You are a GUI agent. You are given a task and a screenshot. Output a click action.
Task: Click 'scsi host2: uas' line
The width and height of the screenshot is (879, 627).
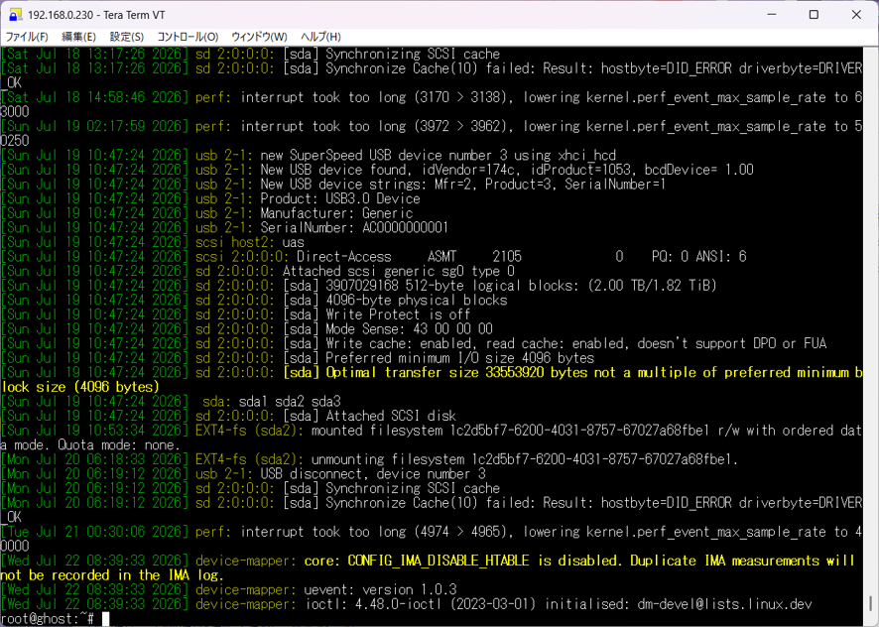pyautogui.click(x=250, y=243)
